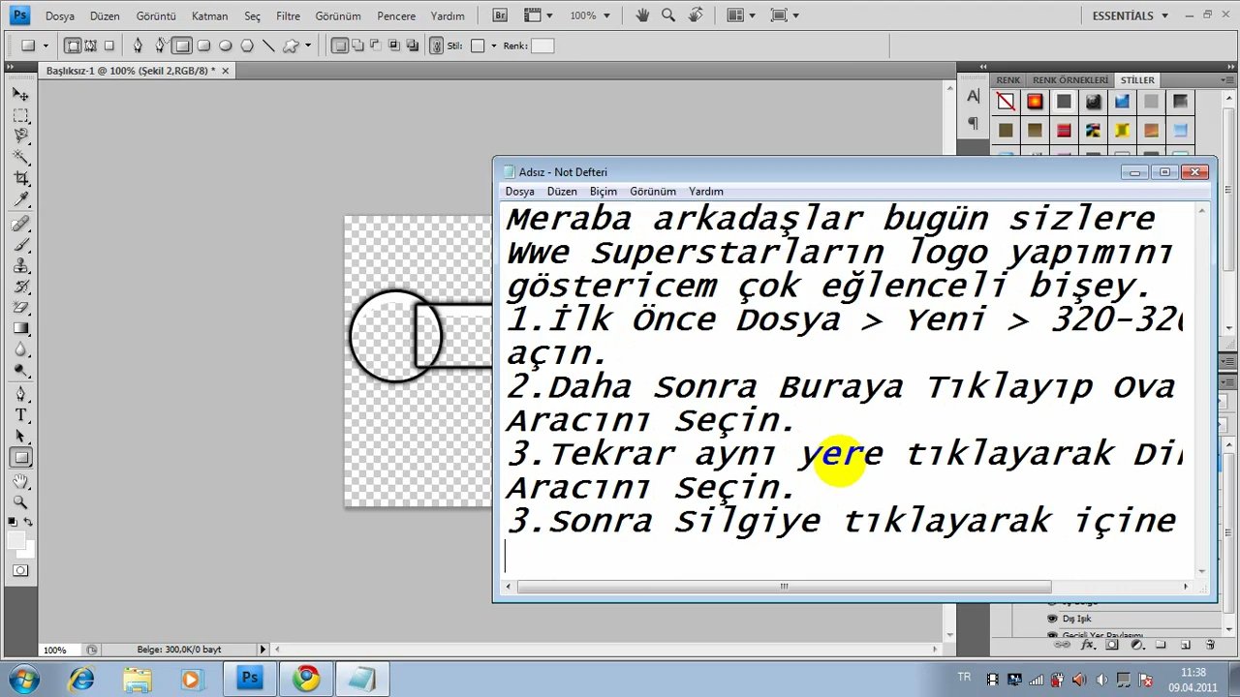The height and width of the screenshot is (697, 1240).
Task: Select the Magic Wand tool
Action: 20,157
